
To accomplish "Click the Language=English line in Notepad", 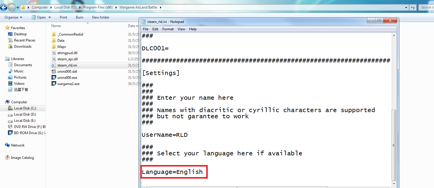I will pyautogui.click(x=172, y=172).
